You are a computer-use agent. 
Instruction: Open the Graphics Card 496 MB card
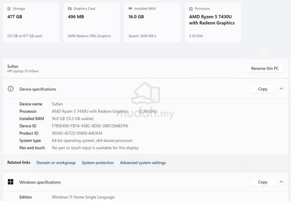click(x=92, y=23)
